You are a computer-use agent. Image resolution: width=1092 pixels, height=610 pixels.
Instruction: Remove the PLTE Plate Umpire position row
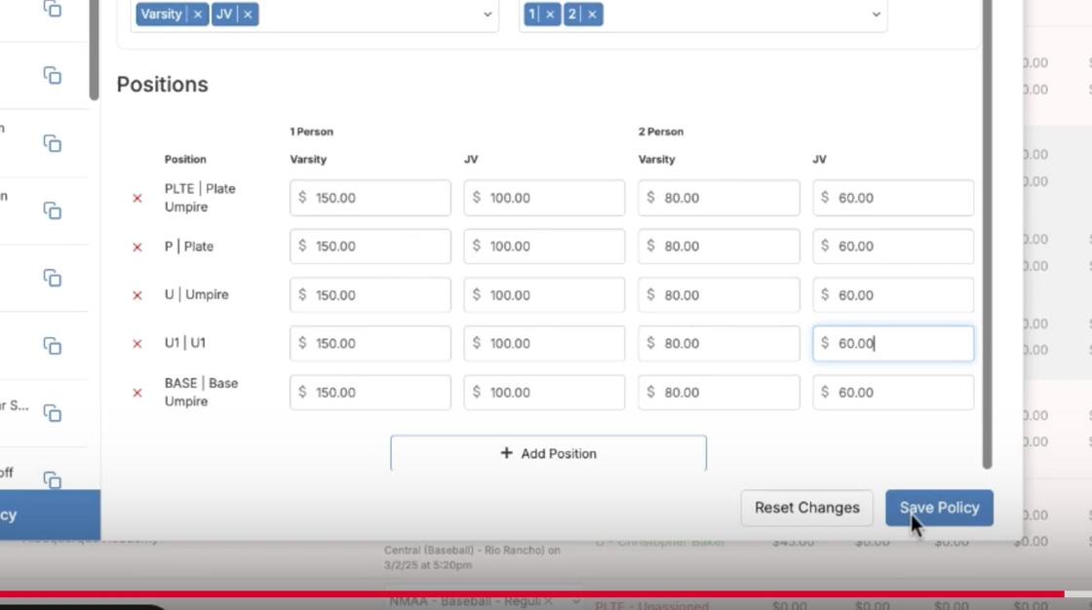pos(137,198)
